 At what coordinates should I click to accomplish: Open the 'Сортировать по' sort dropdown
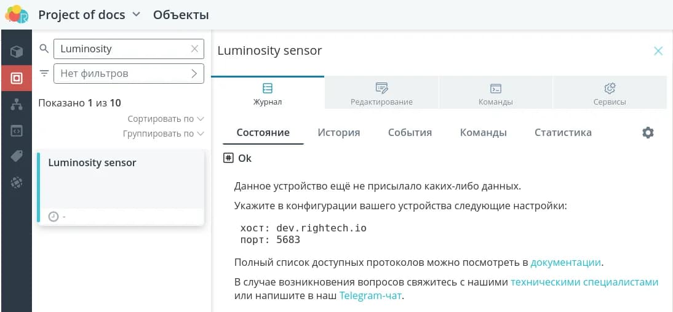(165, 119)
